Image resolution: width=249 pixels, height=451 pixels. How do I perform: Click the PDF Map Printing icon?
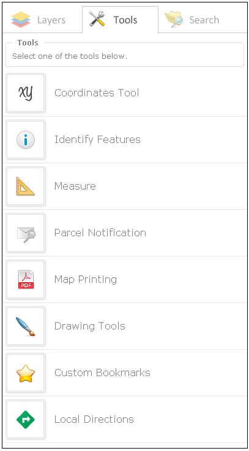click(26, 279)
